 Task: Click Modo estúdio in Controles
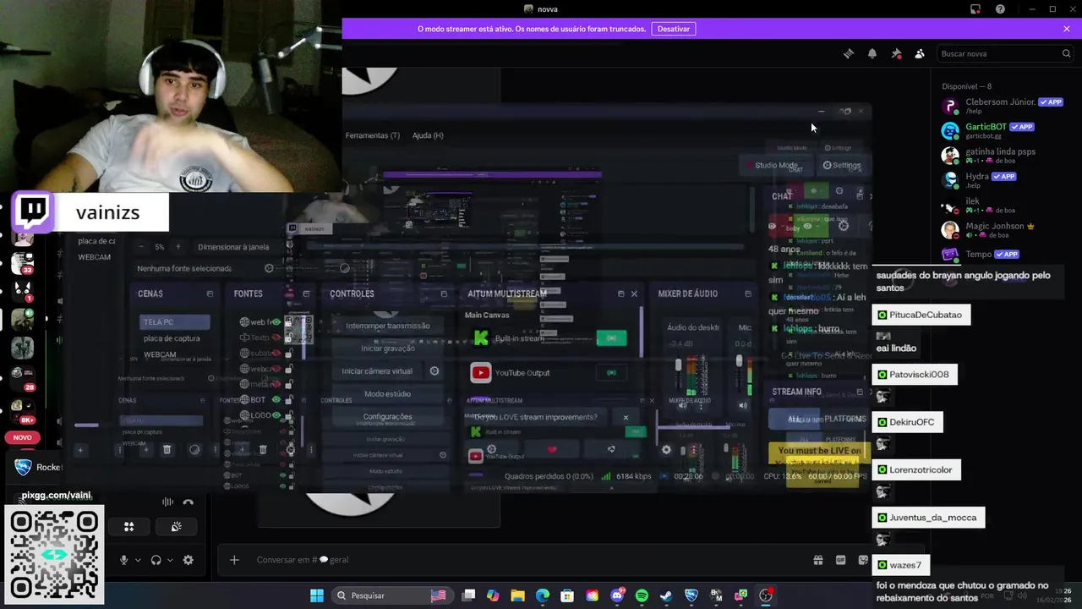tap(387, 394)
